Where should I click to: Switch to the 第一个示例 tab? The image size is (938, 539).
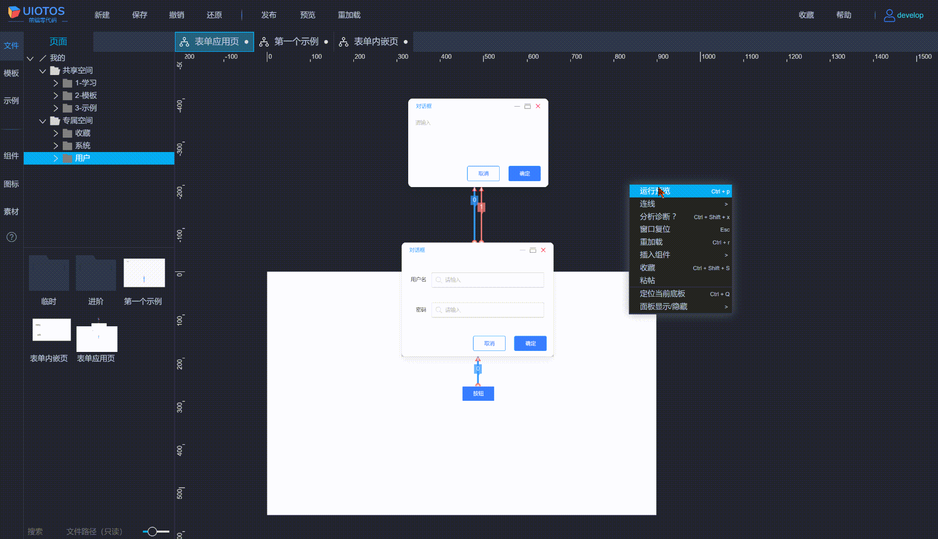tap(296, 42)
